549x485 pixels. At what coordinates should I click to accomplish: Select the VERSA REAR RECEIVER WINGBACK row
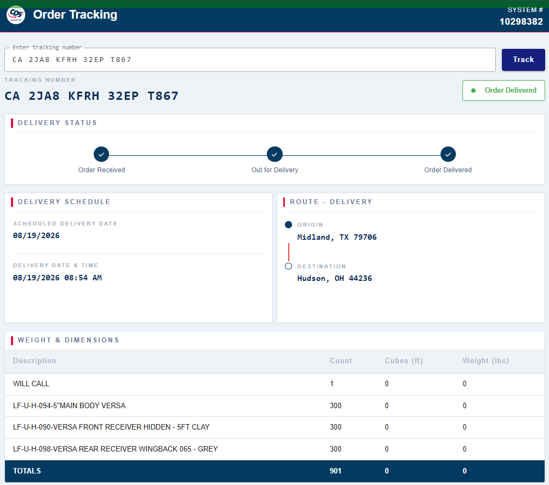click(x=274, y=449)
